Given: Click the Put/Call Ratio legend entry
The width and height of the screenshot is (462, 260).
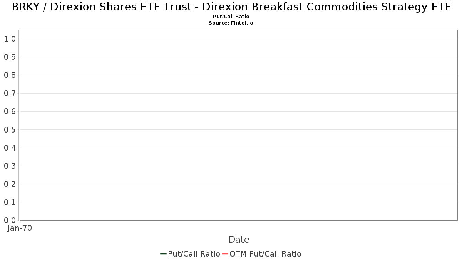Looking at the screenshot, I should [x=190, y=254].
